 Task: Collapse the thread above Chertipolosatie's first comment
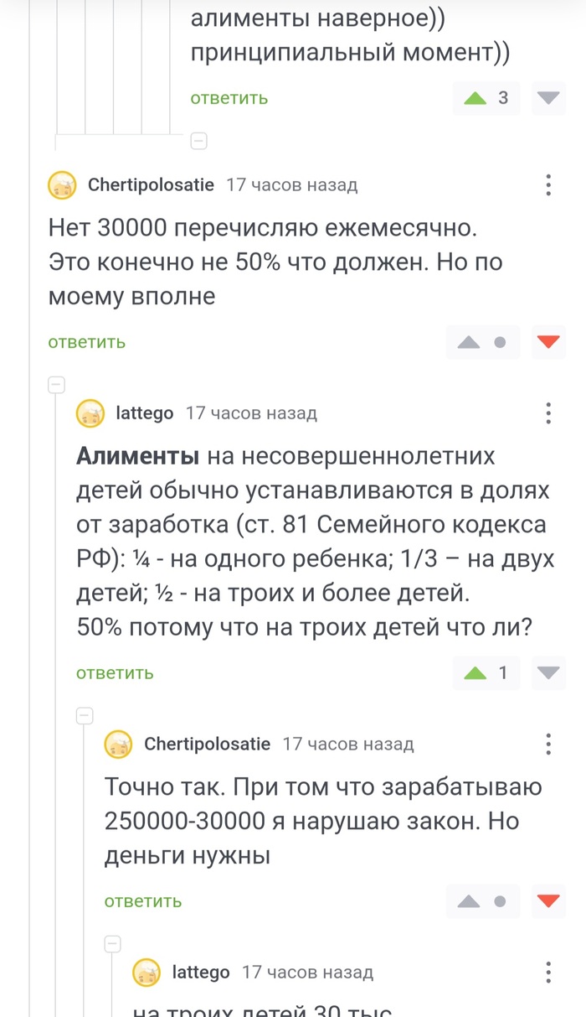coord(199,141)
